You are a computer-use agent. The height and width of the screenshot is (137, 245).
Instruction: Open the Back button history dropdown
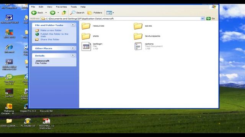pos(46,13)
